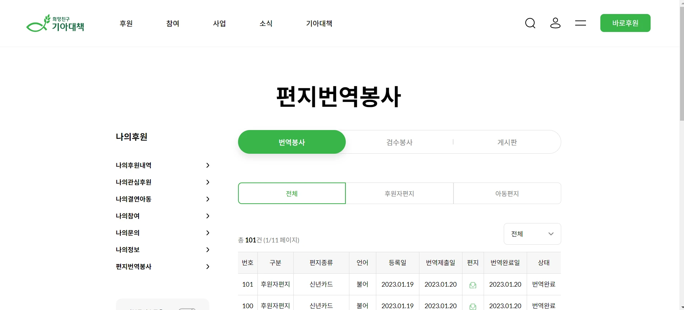Click number 100 in the table
Viewport: 684px width, 310px height.
(248, 306)
